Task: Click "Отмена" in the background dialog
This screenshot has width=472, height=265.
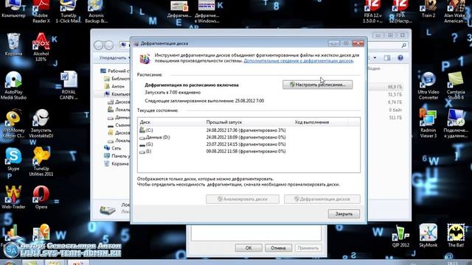Action: [x=278, y=248]
